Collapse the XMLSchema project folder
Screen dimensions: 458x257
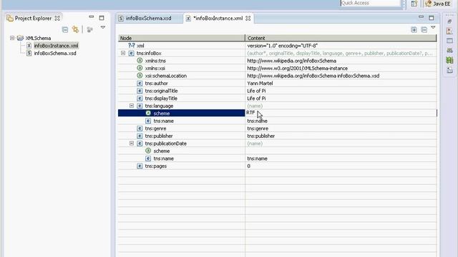click(x=12, y=38)
